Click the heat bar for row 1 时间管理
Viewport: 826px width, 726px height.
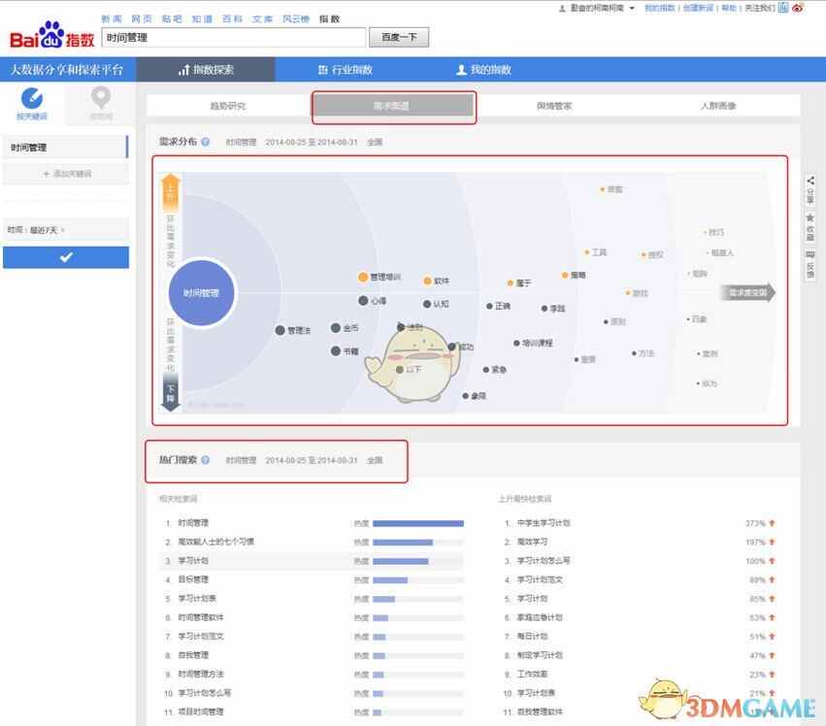click(x=418, y=523)
